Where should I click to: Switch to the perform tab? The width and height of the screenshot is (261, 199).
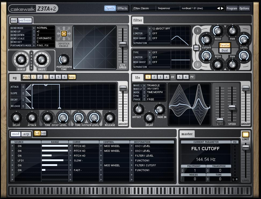click(25, 20)
